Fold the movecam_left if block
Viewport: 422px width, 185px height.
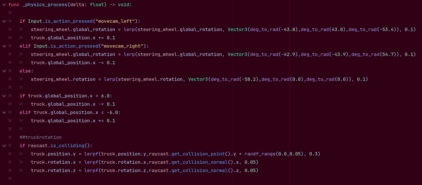point(4,21)
